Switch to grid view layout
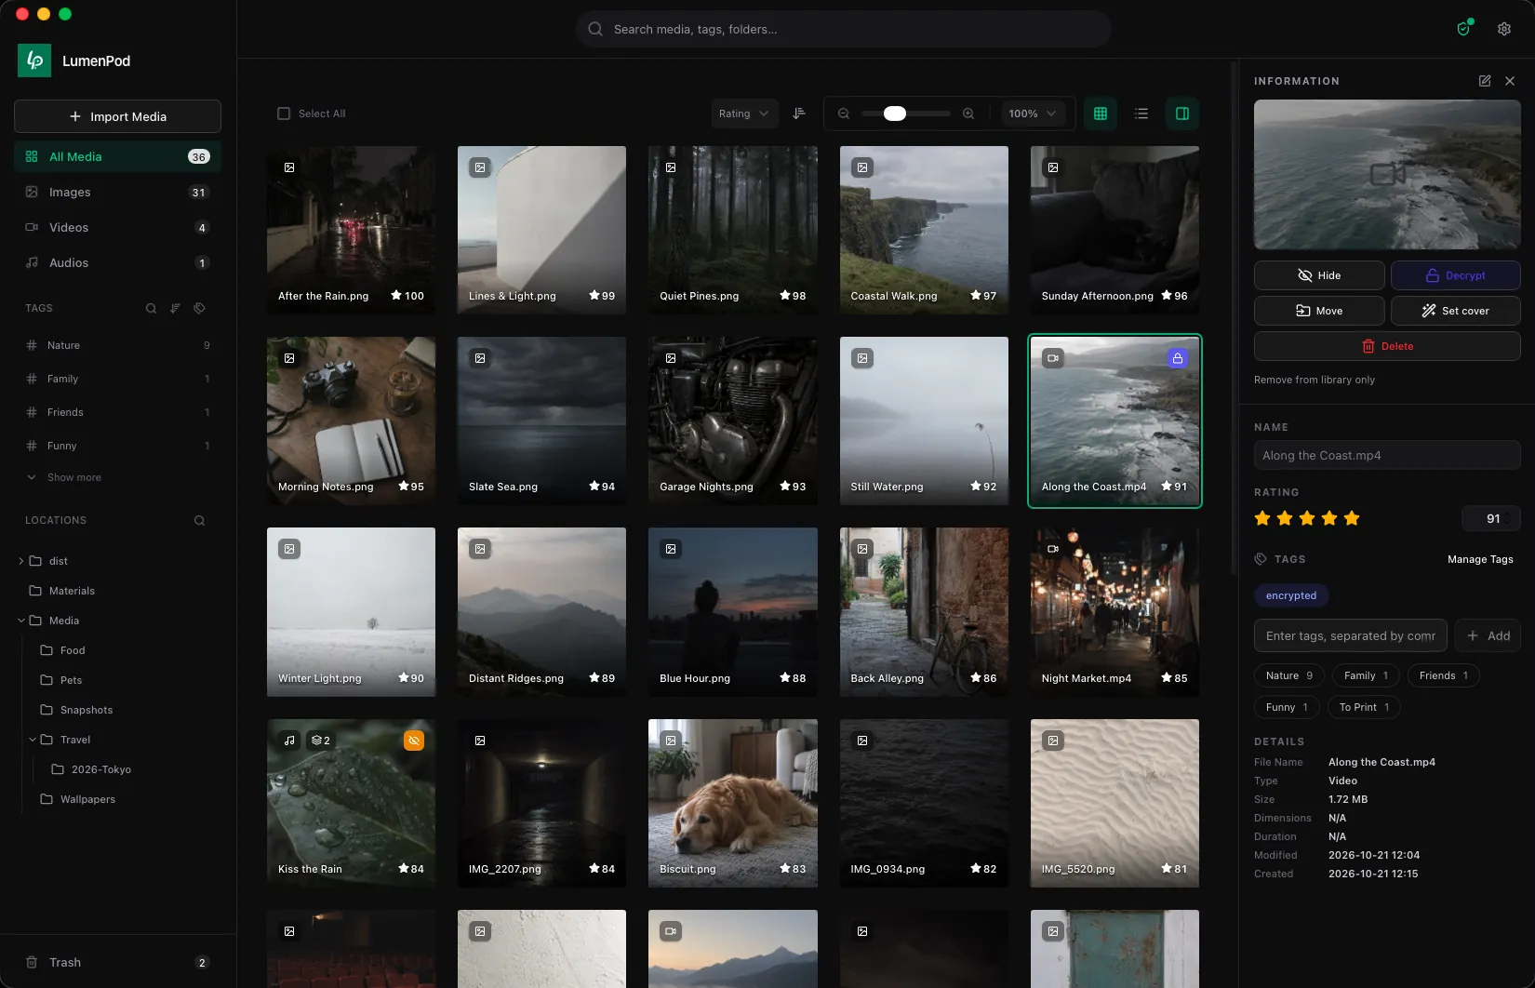Screen dimensions: 1535x988 click(1101, 113)
